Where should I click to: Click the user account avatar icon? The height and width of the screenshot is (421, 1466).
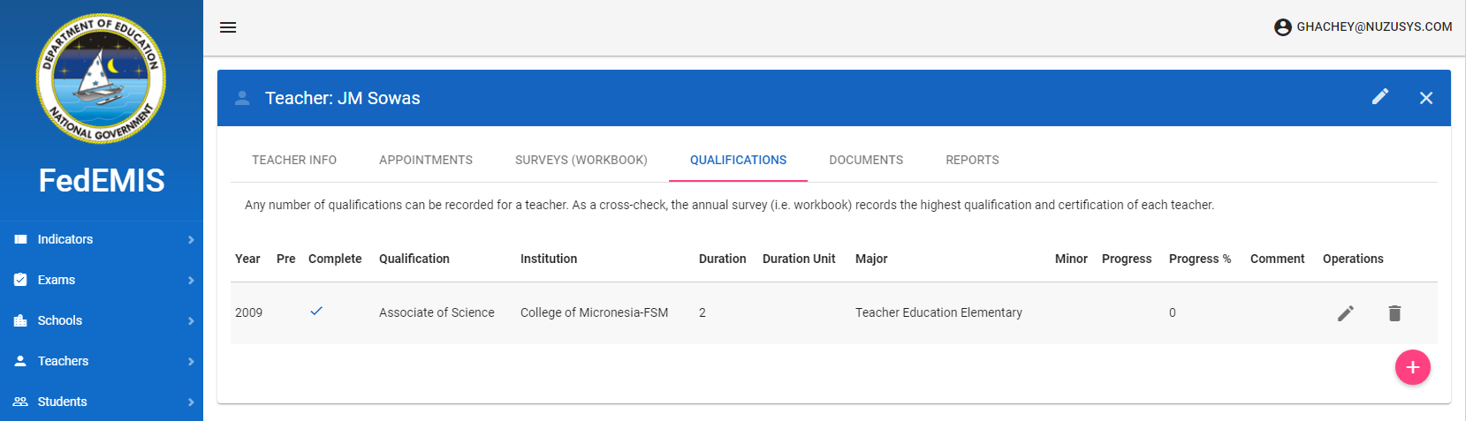(x=1282, y=27)
